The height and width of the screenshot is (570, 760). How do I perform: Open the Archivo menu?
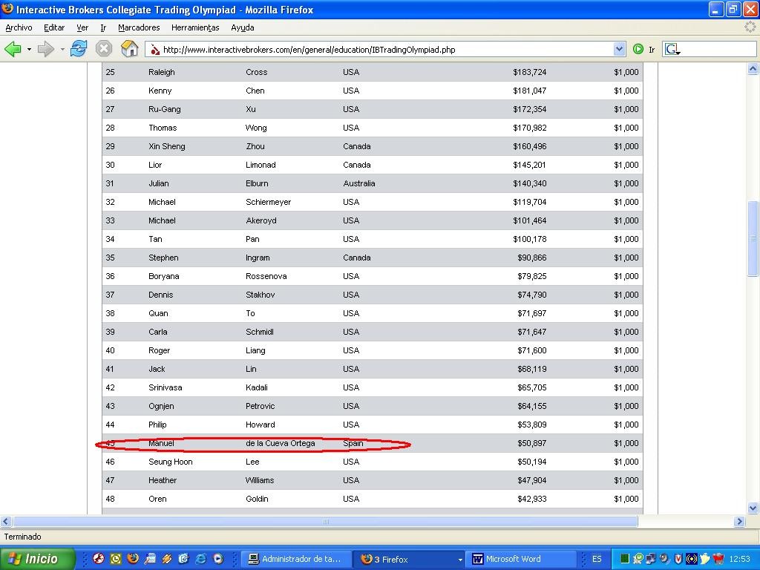pos(19,27)
